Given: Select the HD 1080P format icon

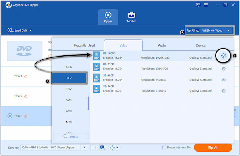Looking at the screenshot, I should [96, 56].
